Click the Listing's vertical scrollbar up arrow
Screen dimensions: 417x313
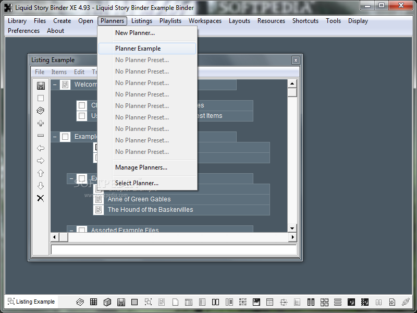[292, 83]
